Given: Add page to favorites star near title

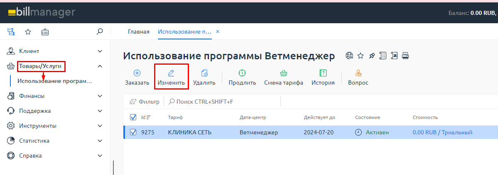Looking at the screenshot, I should [x=361, y=56].
